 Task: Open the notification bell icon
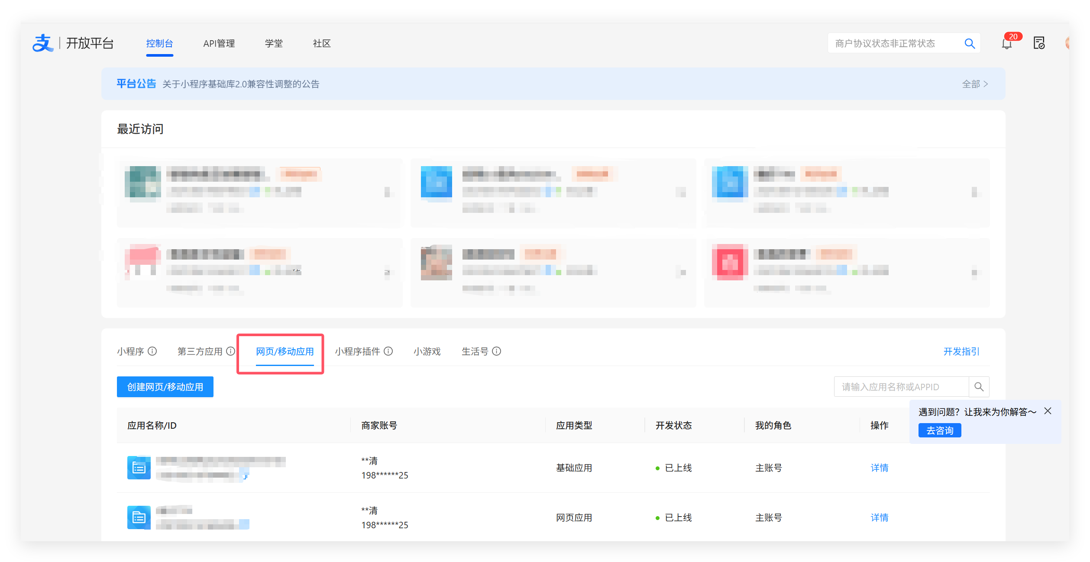coord(1006,43)
